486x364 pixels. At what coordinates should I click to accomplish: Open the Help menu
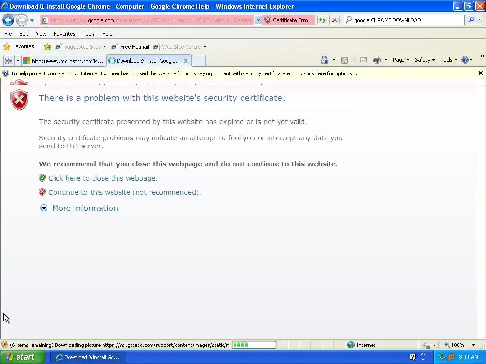pos(107,34)
